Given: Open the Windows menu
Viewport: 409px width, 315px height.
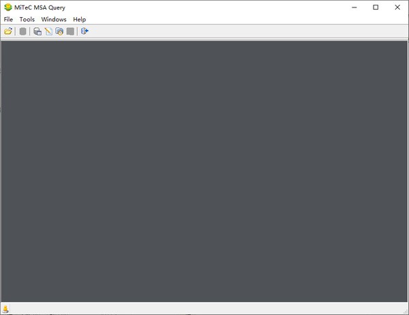Looking at the screenshot, I should click(54, 19).
